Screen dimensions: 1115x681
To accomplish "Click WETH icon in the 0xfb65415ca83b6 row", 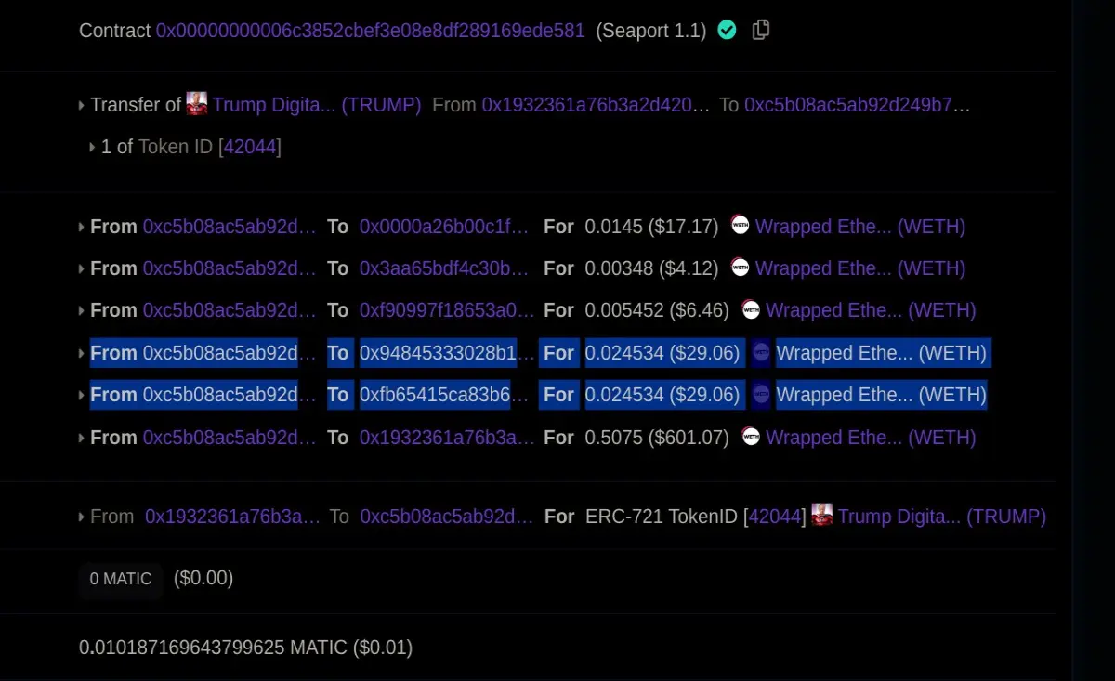I will (761, 393).
